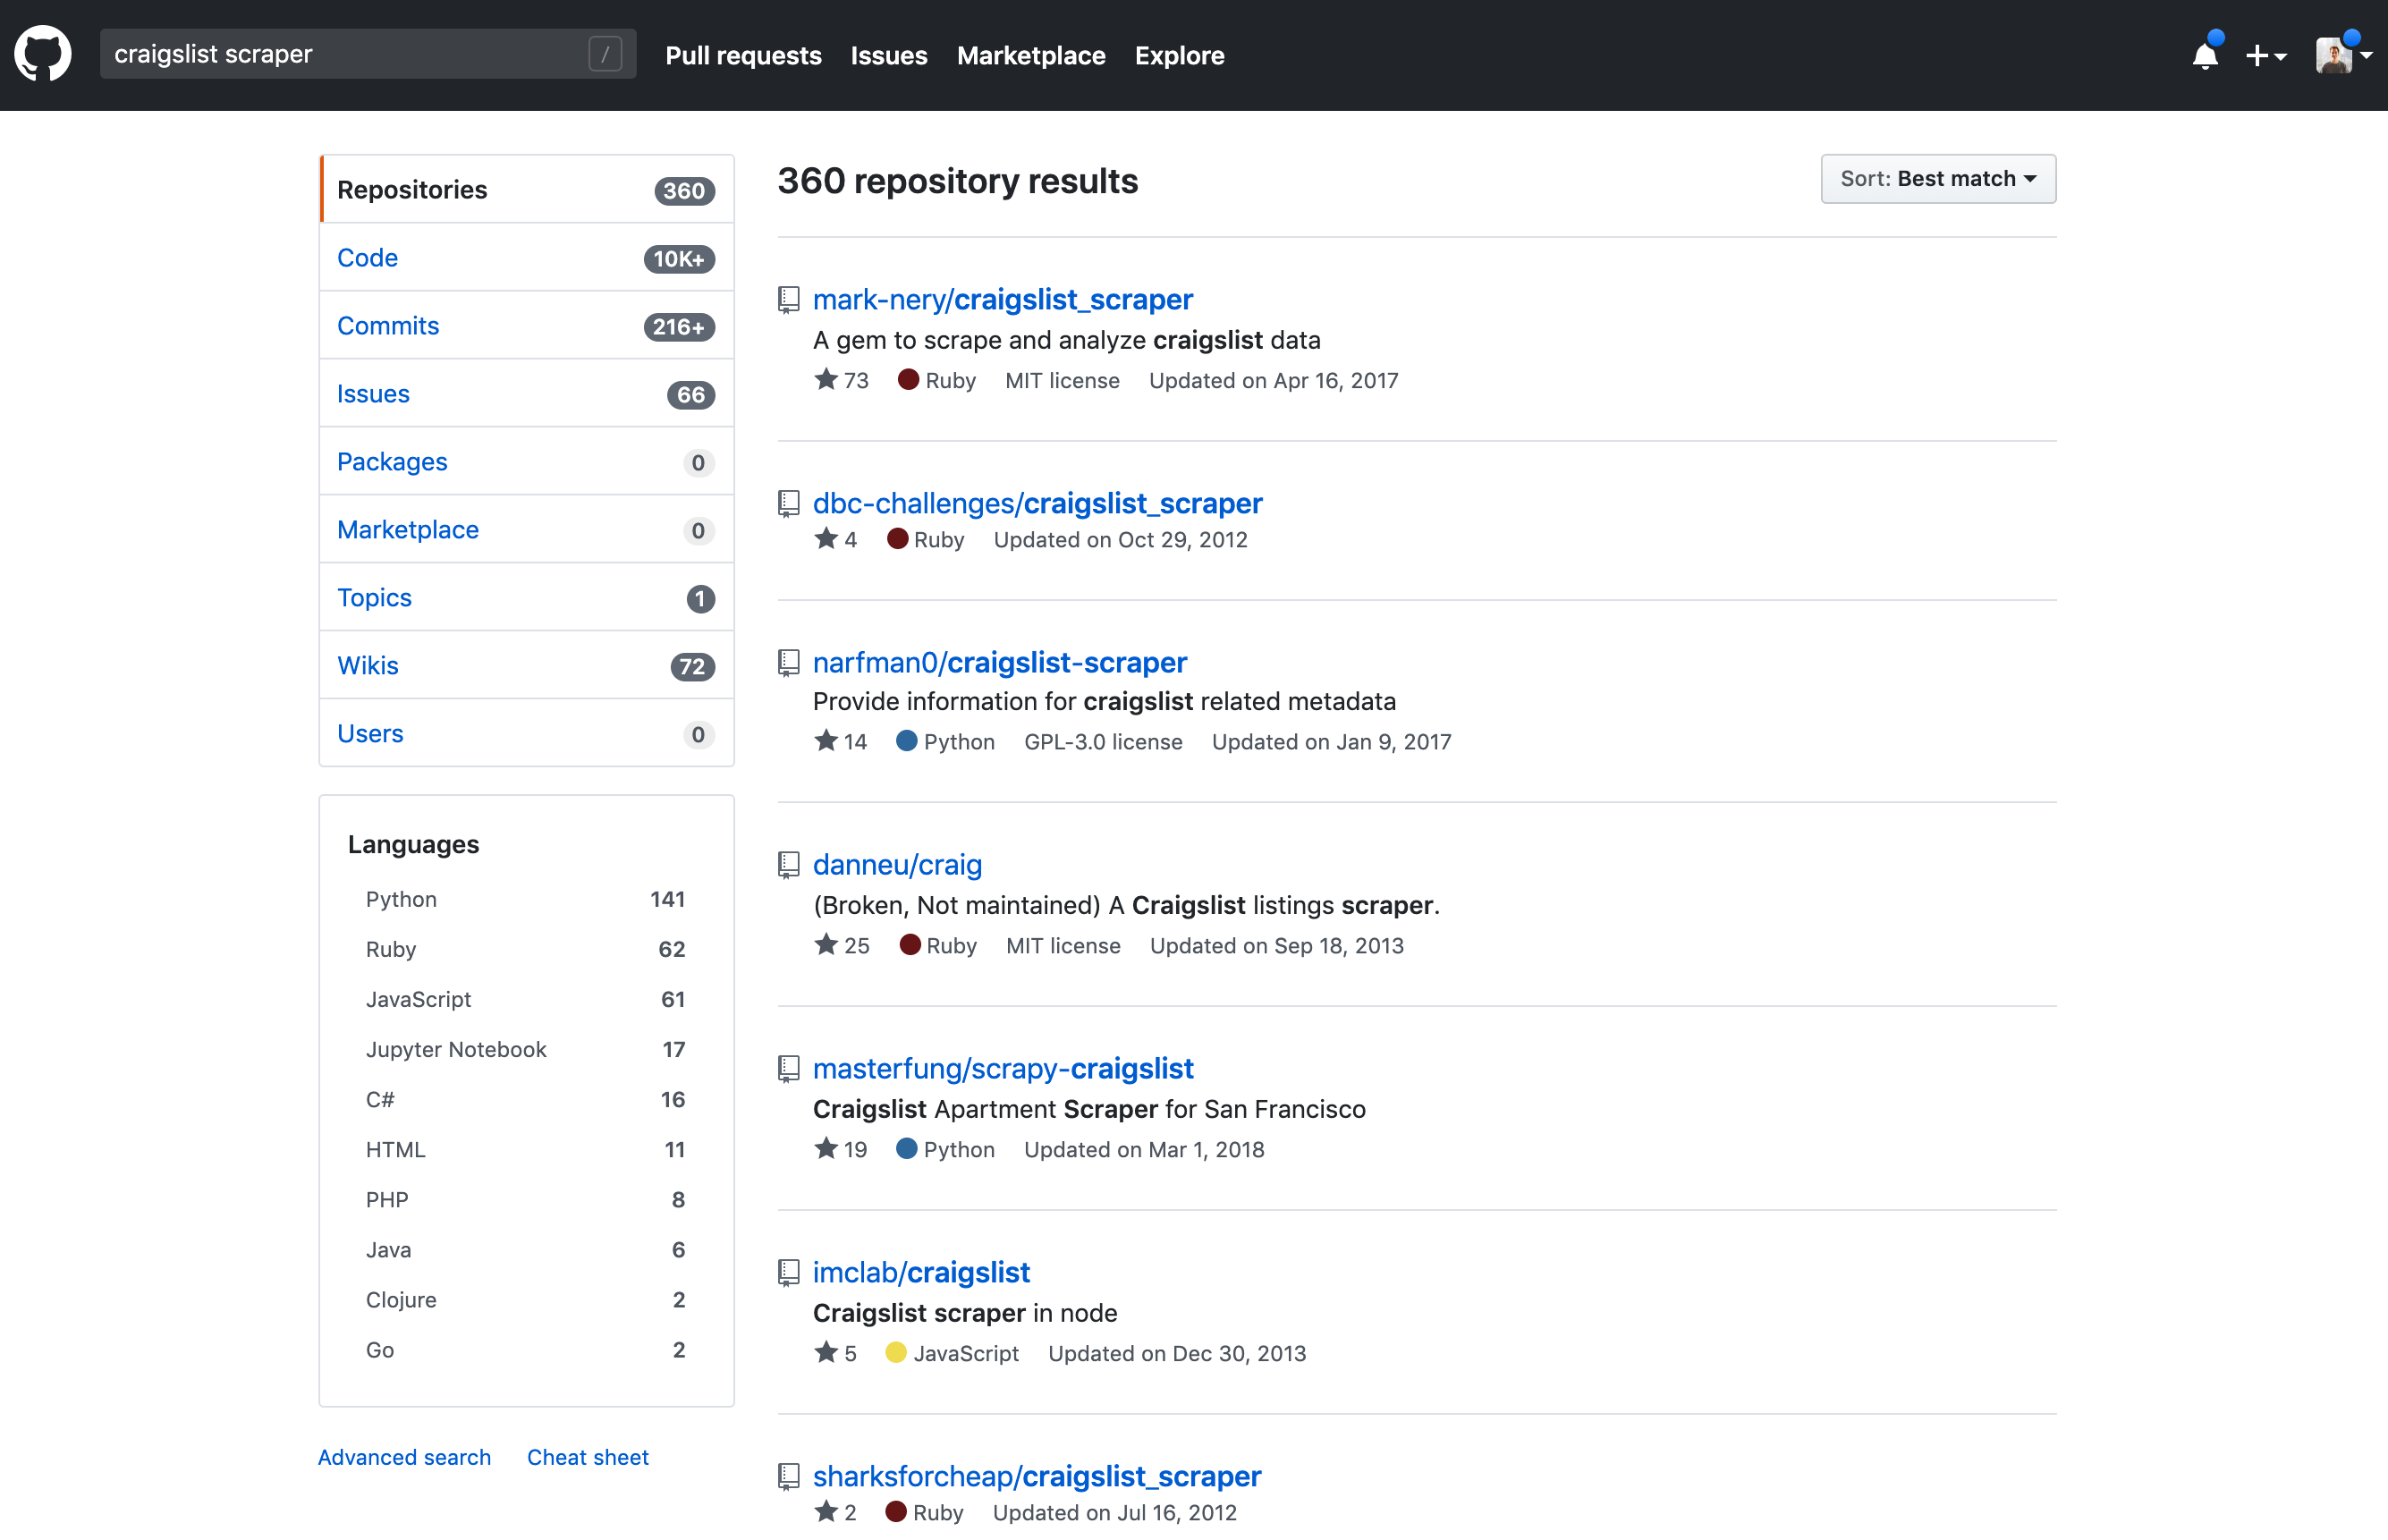This screenshot has height=1540, width=2388.
Task: Click the repo icon beside sharksforcheap/craigslist_scraper
Action: (789, 1477)
